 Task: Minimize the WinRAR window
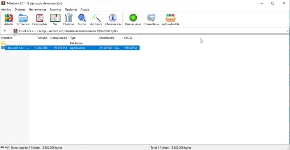tap(262, 3)
